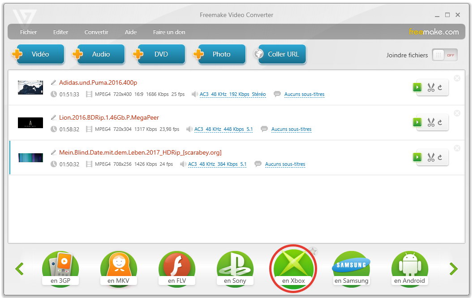Remove Adidas.und.Puma from the list
The height and width of the screenshot is (298, 473).
pyautogui.click(x=457, y=78)
